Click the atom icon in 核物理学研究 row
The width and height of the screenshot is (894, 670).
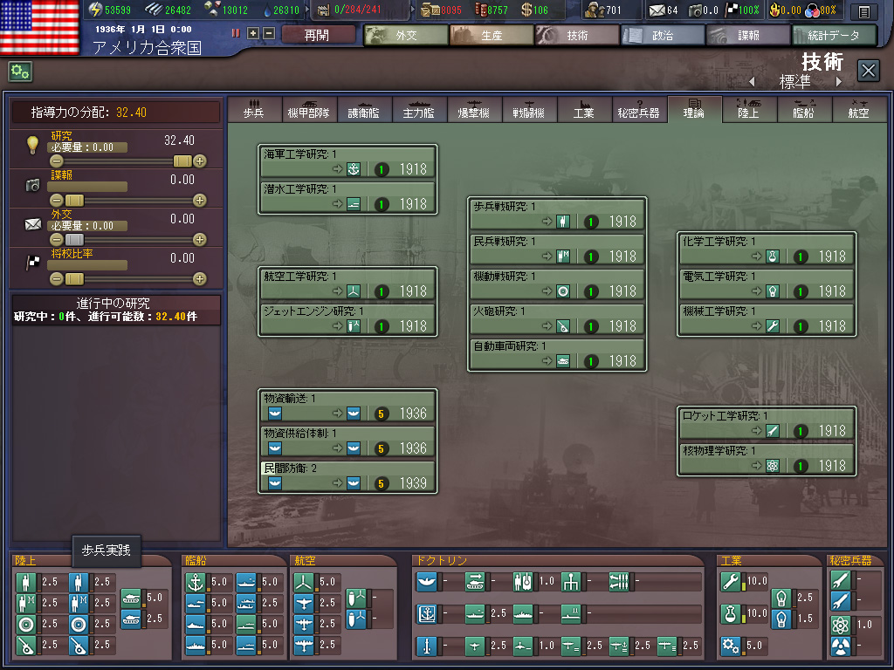pos(772,466)
